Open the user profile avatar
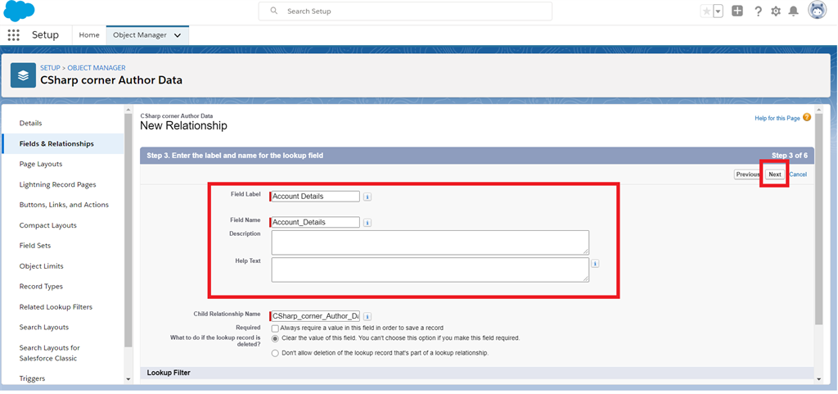The width and height of the screenshot is (838, 394). pos(818,11)
